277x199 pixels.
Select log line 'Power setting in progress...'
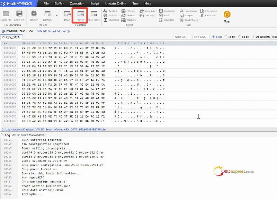click(x=46, y=148)
